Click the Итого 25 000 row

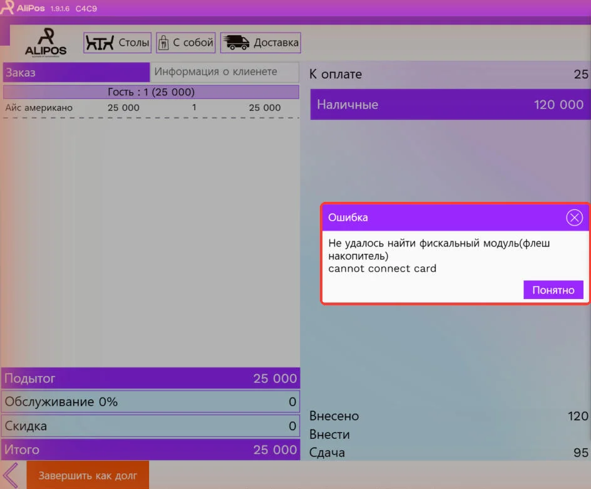(x=151, y=450)
